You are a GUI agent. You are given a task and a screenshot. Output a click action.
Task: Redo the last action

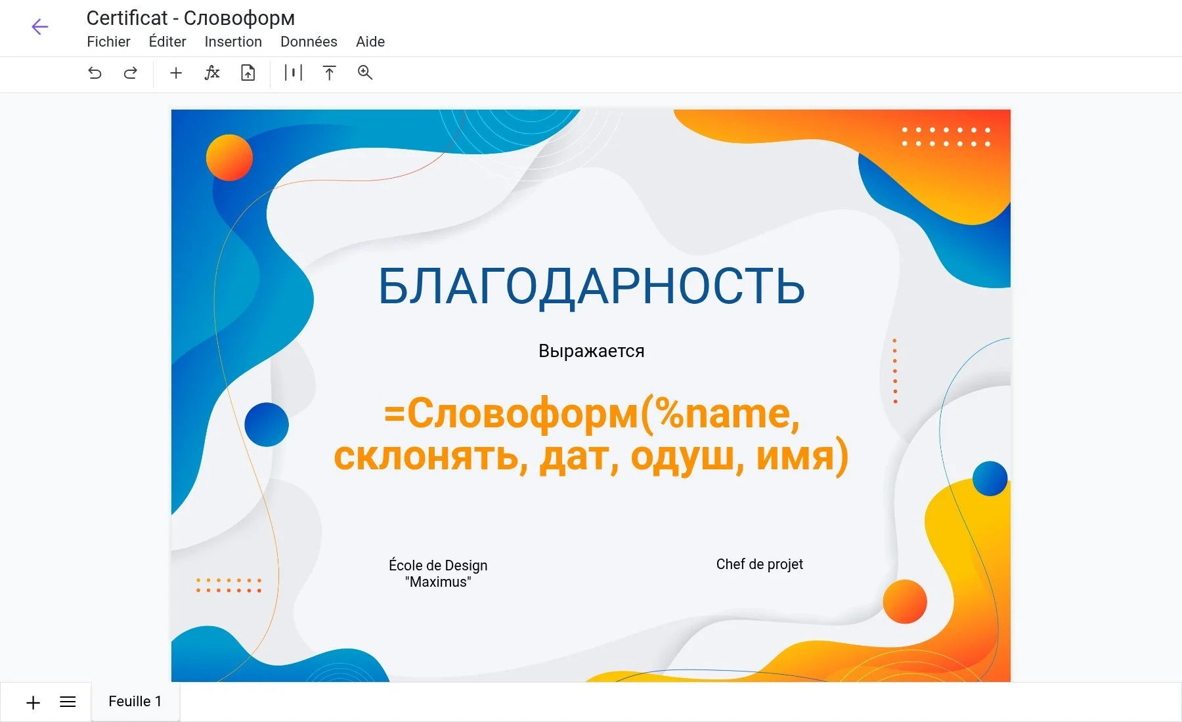pos(131,73)
